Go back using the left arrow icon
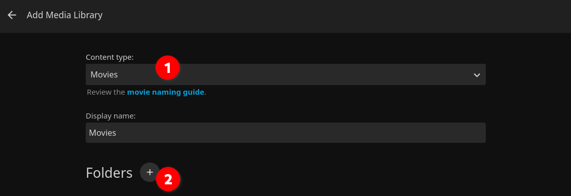571x196 pixels. [x=12, y=15]
